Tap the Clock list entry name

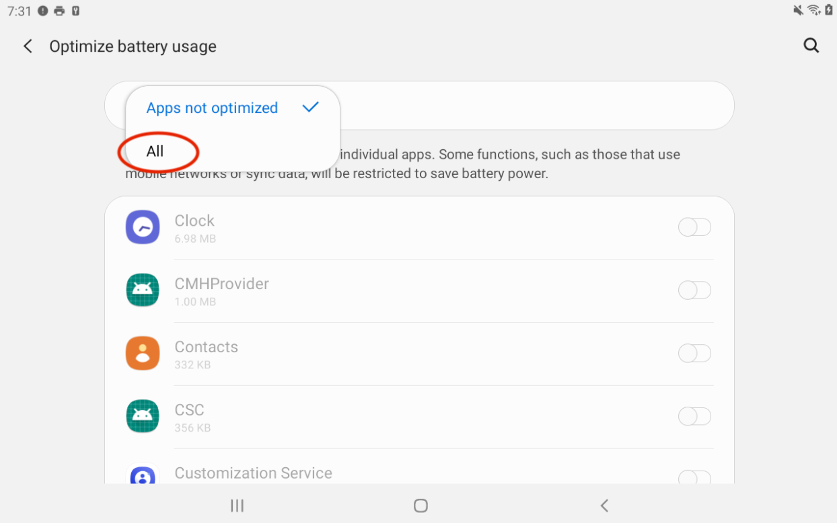(194, 220)
